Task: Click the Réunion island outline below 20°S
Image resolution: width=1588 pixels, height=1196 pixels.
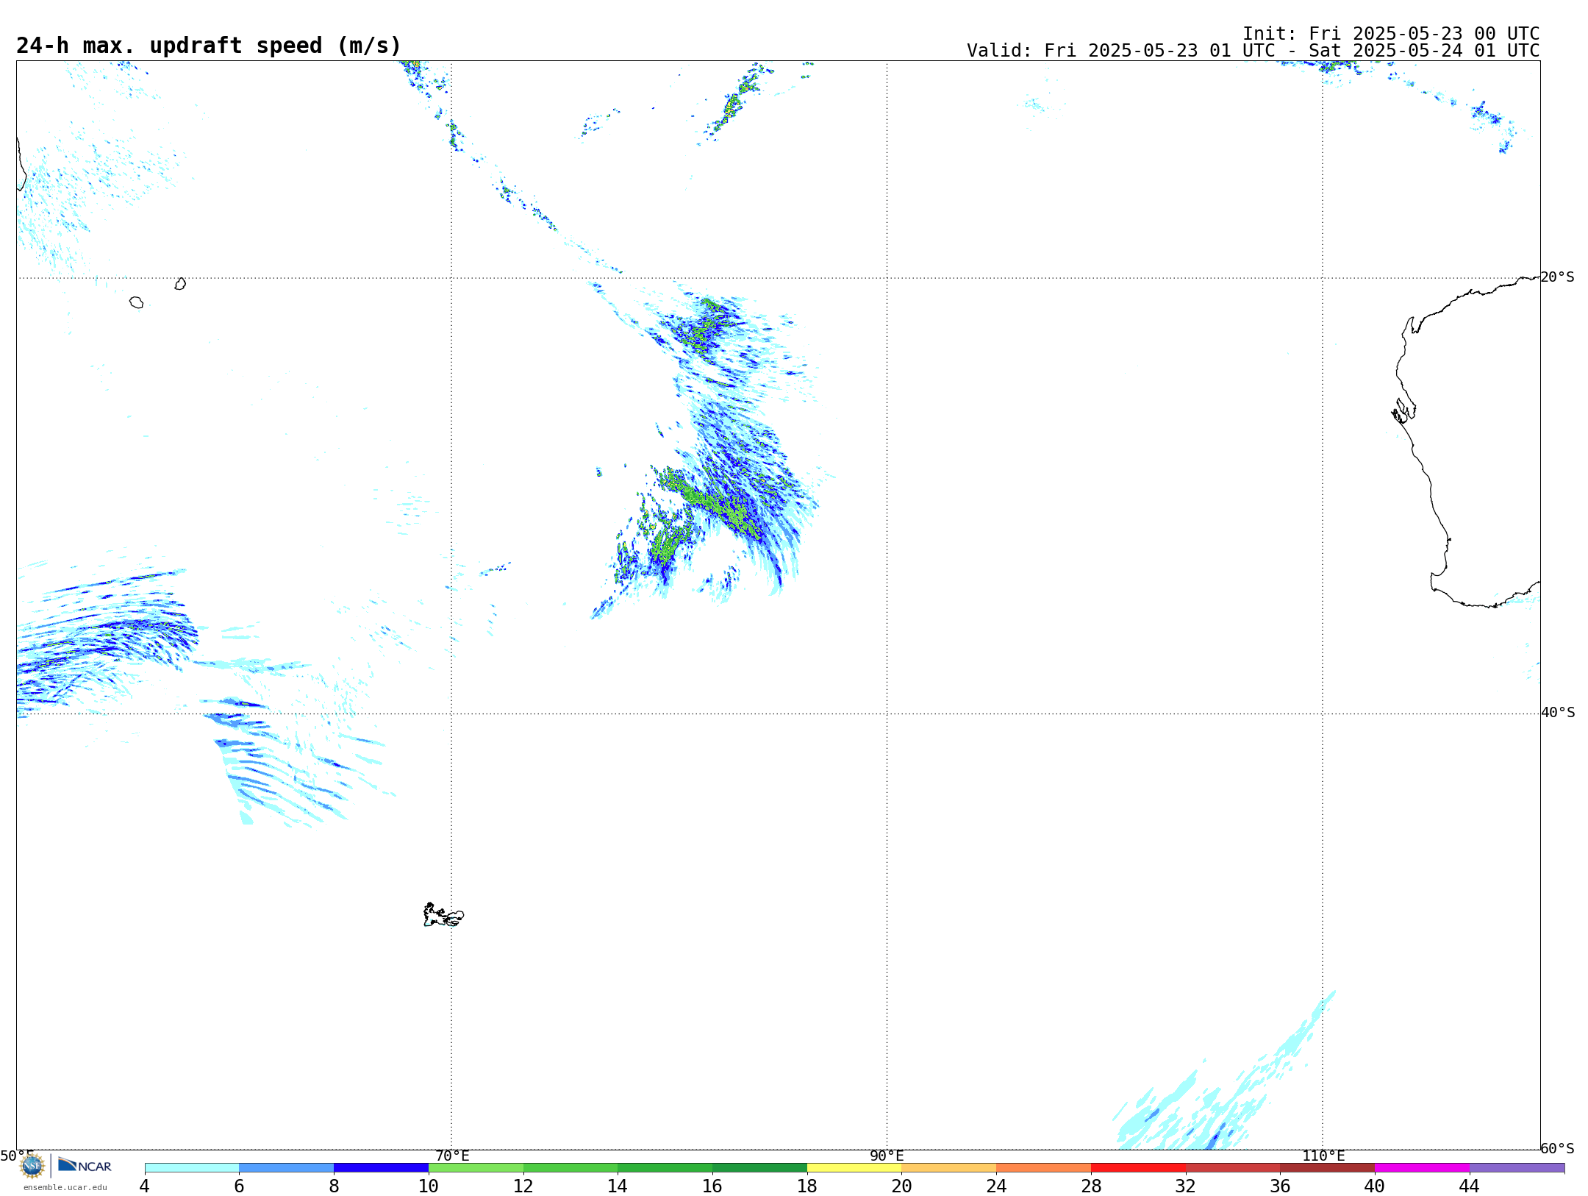Action: 137,302
